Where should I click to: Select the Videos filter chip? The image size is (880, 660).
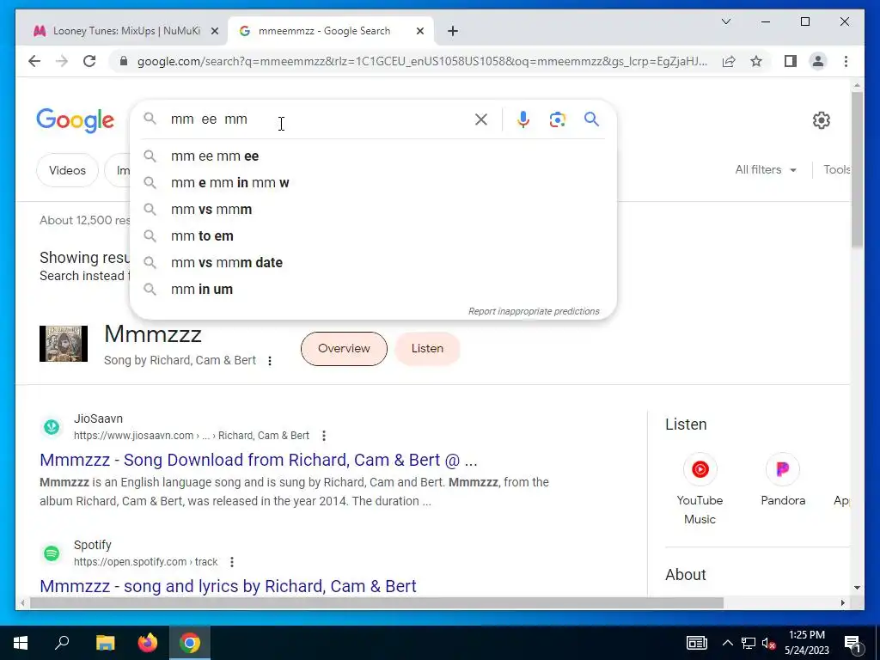tap(67, 170)
